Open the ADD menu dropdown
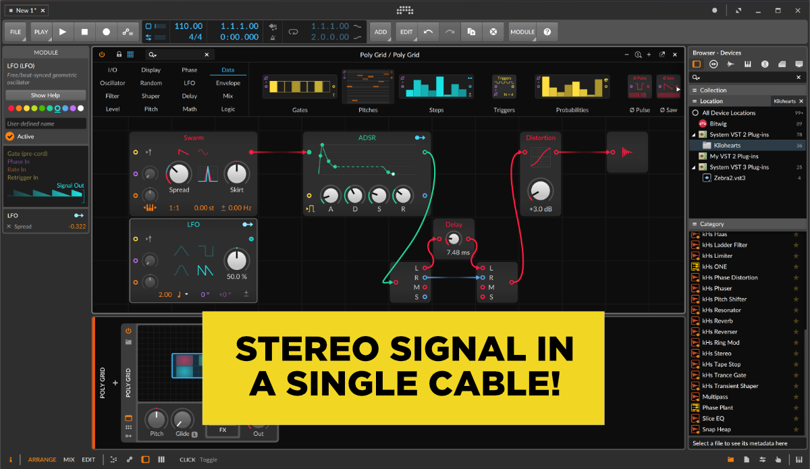Image resolution: width=810 pixels, height=469 pixels. (381, 32)
